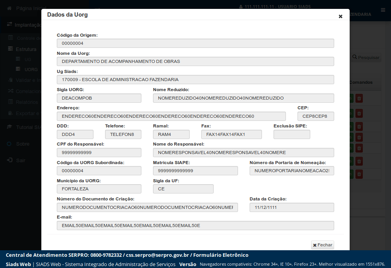Screen dimensions: 391x268
Task: Click the Nome Reduzido field
Action: (x=243, y=98)
